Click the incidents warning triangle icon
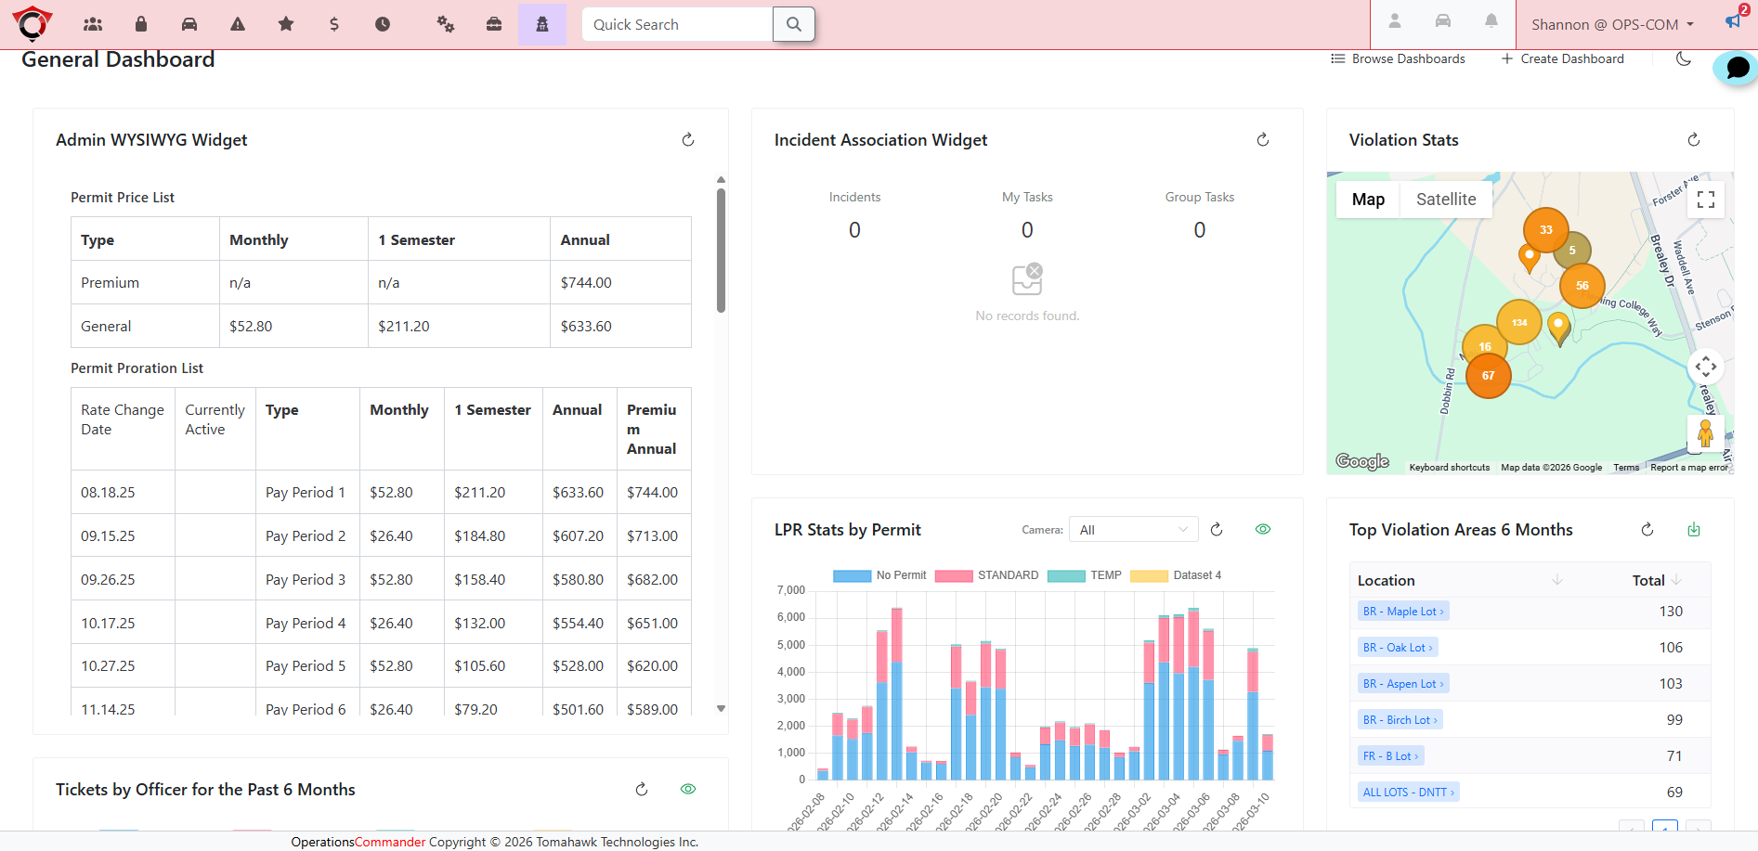The width and height of the screenshot is (1758, 851). point(238,24)
